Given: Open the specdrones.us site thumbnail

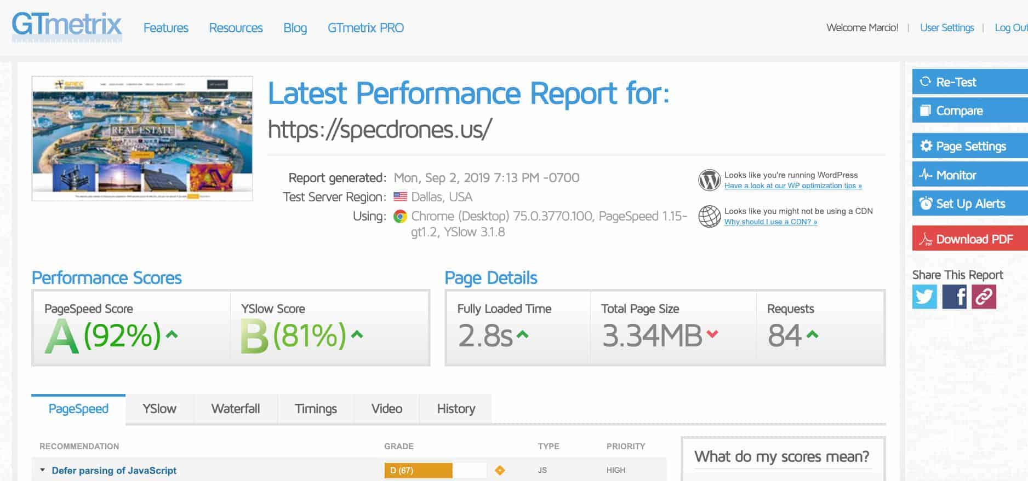Looking at the screenshot, I should 142,138.
